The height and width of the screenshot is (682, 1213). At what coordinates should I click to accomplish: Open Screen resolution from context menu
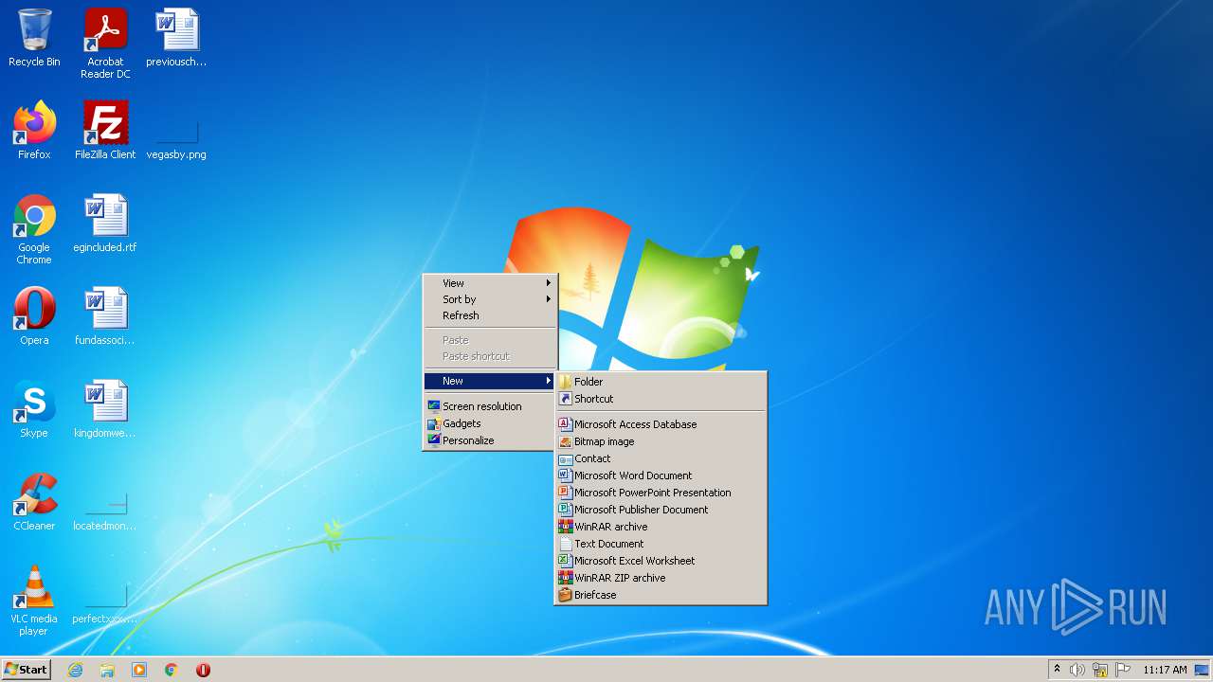click(490, 406)
